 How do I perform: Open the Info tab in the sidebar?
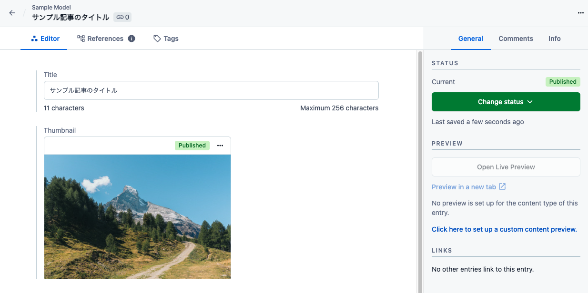click(554, 39)
